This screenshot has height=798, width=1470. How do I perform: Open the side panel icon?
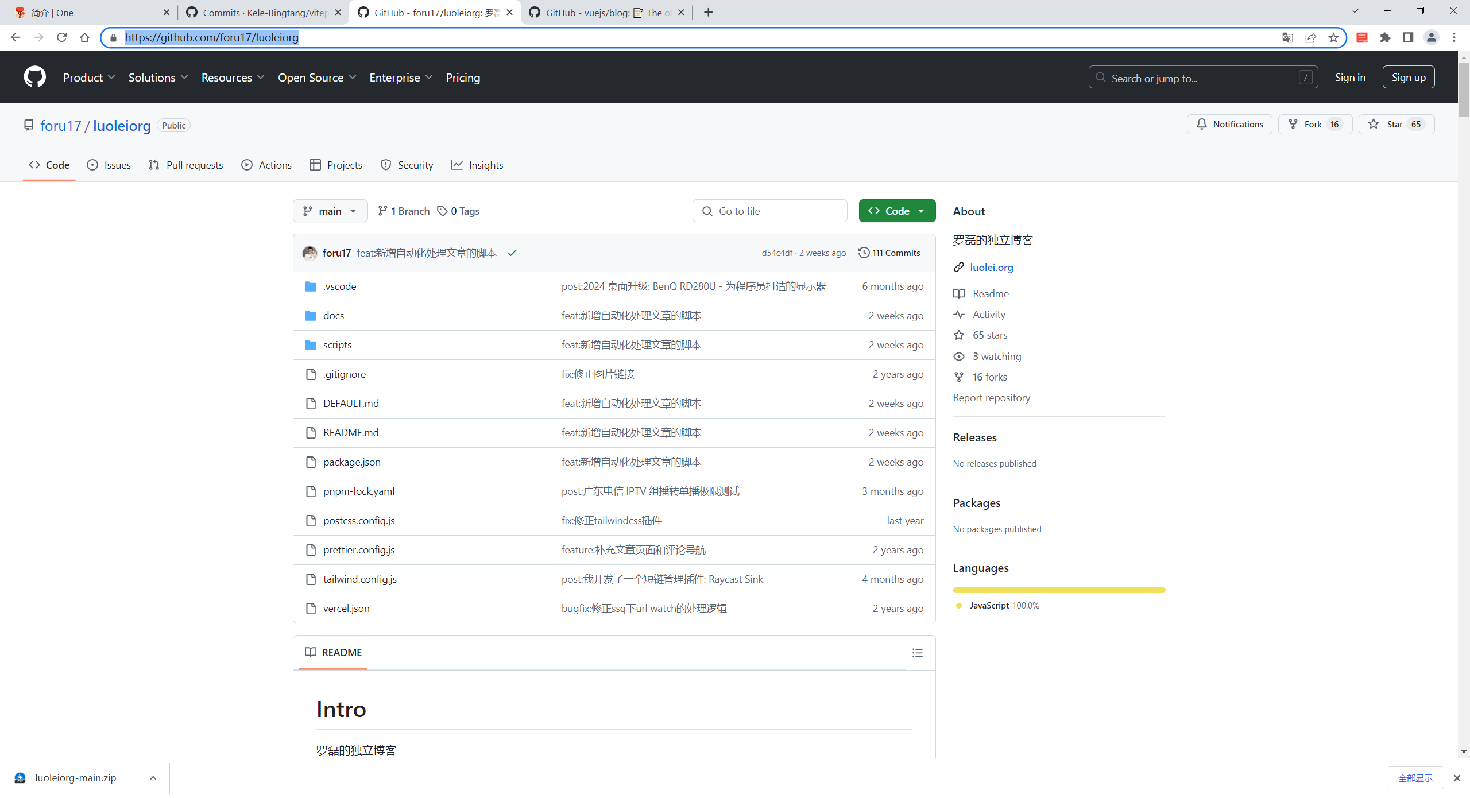[x=1408, y=37]
